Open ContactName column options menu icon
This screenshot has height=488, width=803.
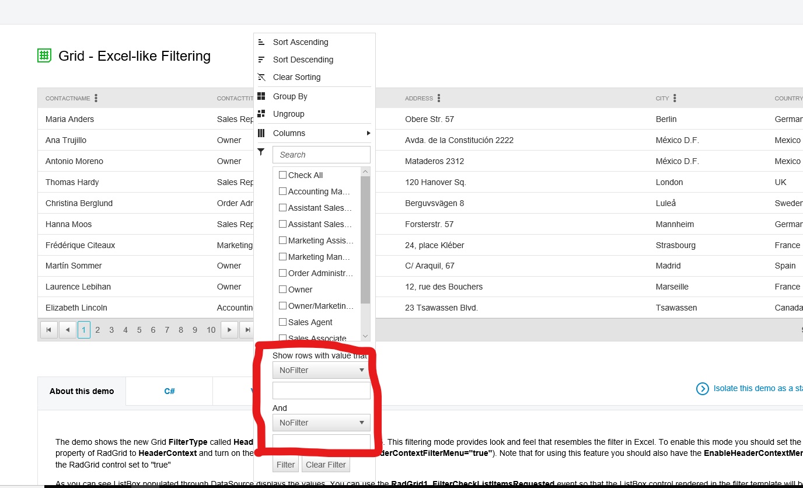[x=96, y=98]
